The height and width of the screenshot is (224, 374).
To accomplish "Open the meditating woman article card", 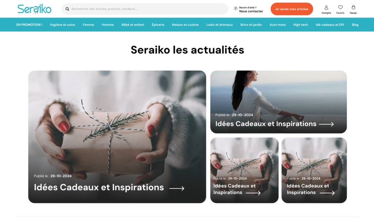I will [x=278, y=102].
